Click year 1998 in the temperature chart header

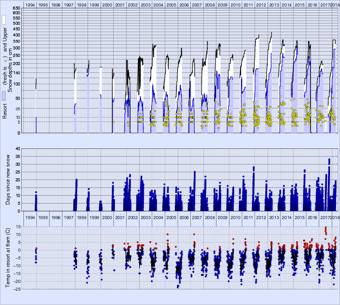(82, 217)
